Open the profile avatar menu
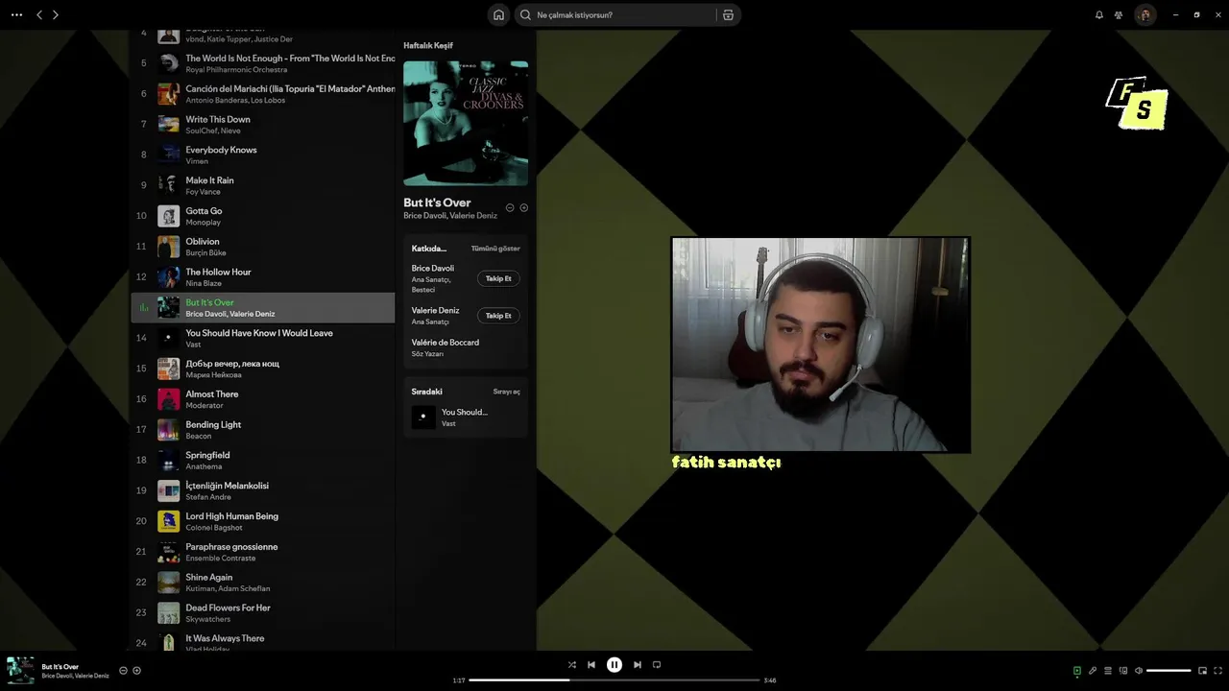The width and height of the screenshot is (1229, 691). (x=1145, y=14)
